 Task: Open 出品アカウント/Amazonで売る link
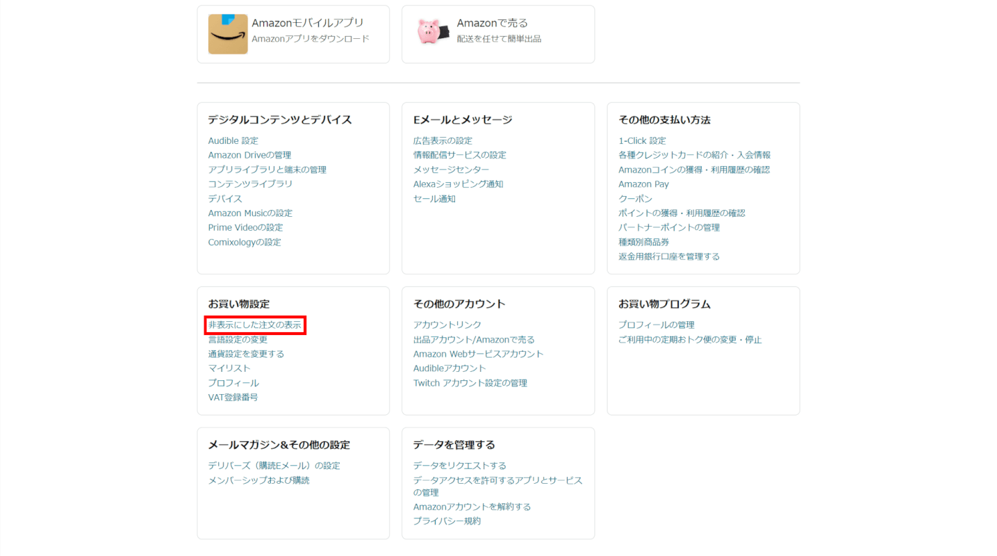pos(474,340)
